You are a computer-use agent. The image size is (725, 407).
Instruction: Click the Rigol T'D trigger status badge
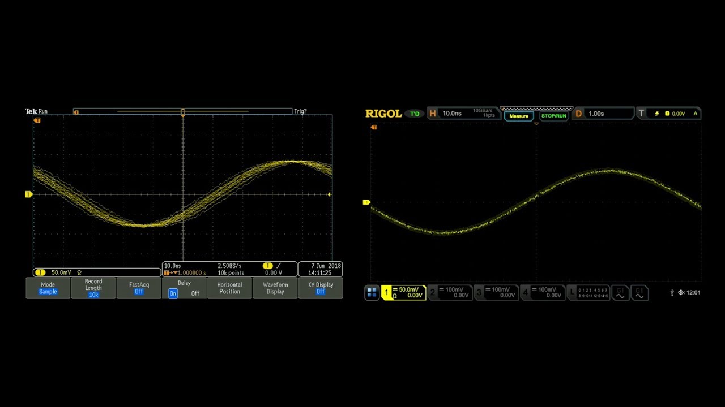[415, 114]
